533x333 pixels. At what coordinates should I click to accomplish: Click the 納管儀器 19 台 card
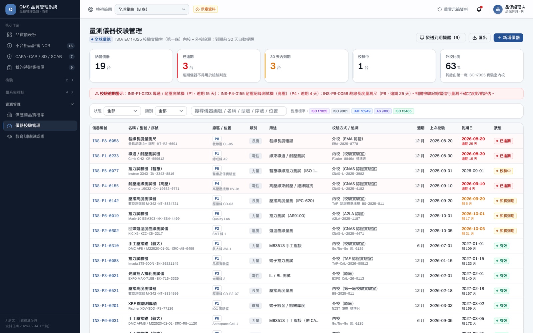click(131, 66)
